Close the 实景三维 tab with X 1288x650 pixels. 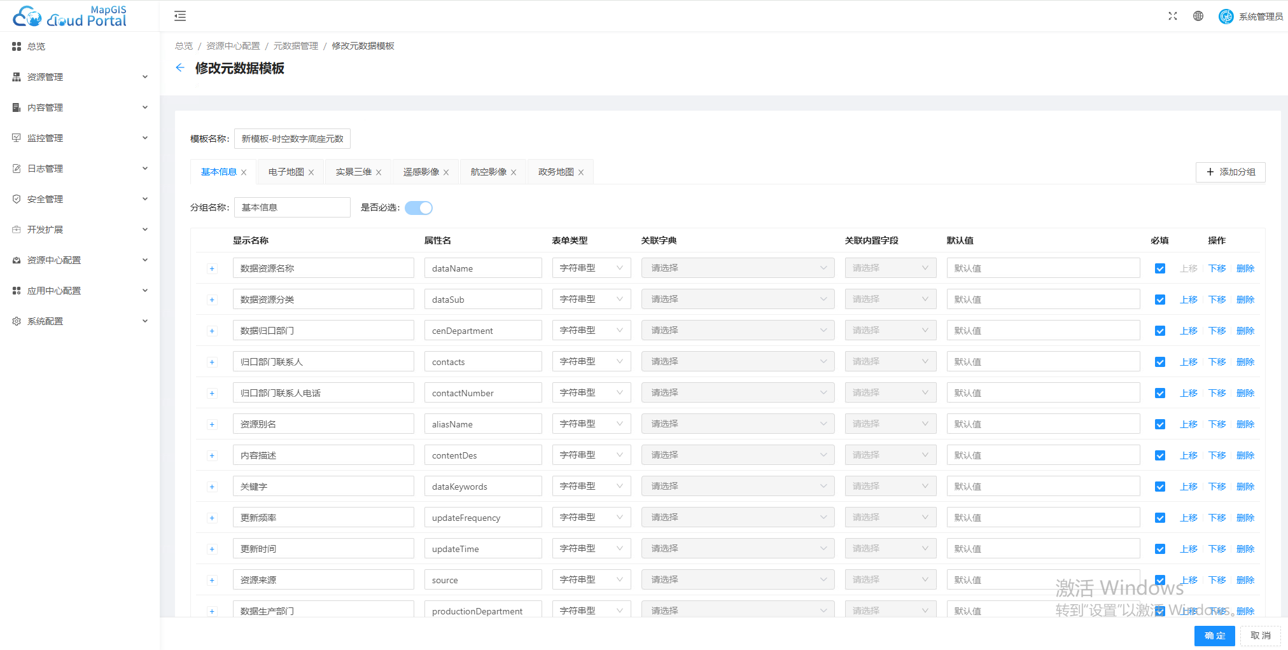[x=379, y=172]
